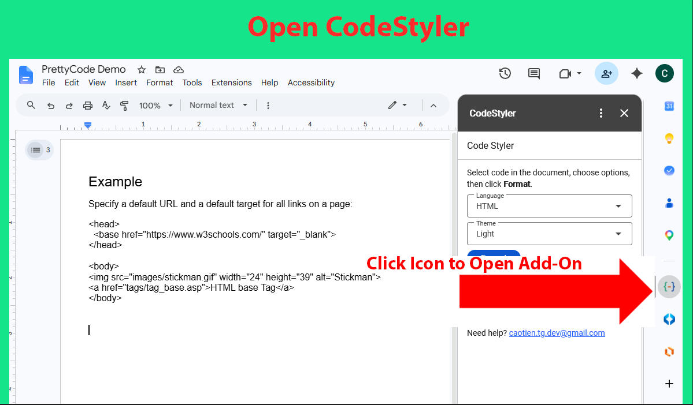693x405 pixels.
Task: Open the Google Docs home icon
Action: [26, 75]
